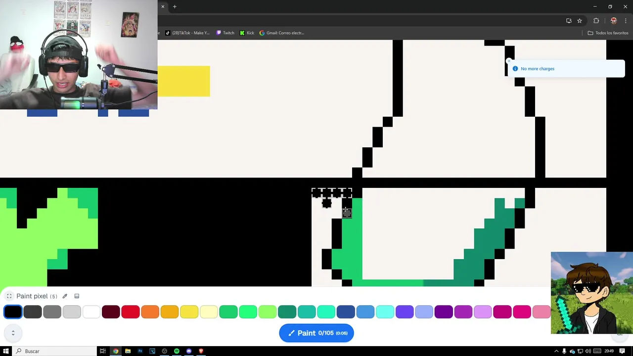Open File Explorer from the taskbar
633x356 pixels.
click(x=128, y=351)
